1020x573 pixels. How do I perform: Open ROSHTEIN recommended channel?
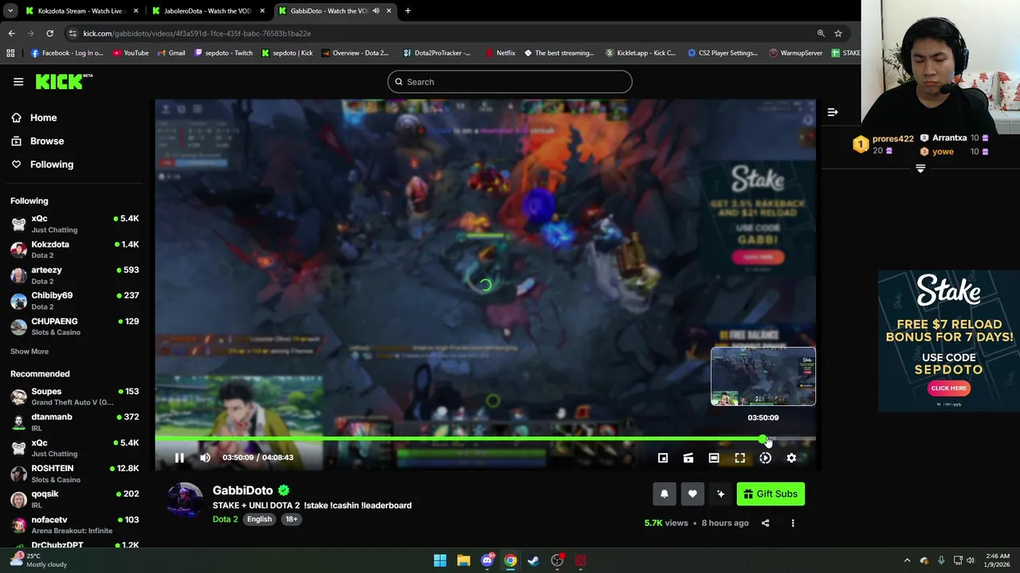pos(75,474)
